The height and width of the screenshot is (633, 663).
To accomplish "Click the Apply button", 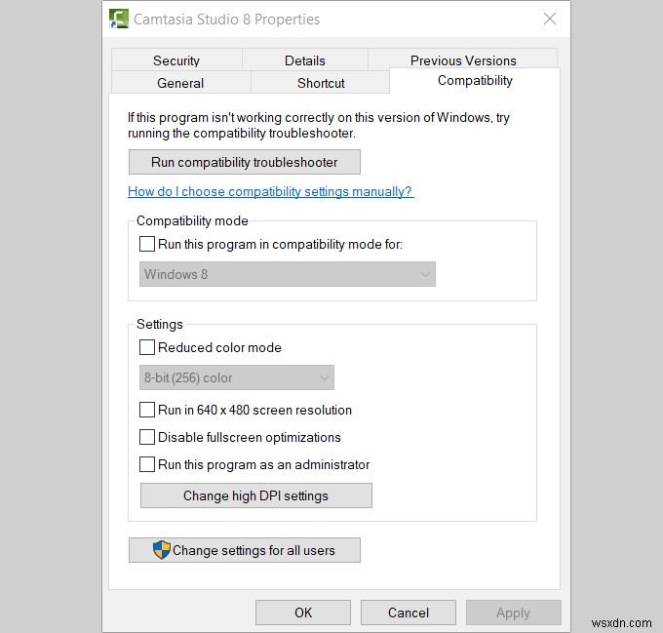I will 513,613.
